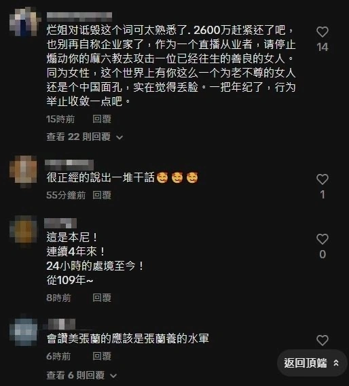The height and width of the screenshot is (386, 349).
Task: Open the avatar of the last commenter
Action: (24, 332)
